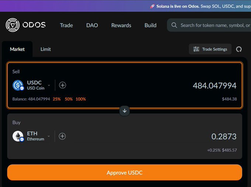Select 50% of USDC balance

69,99
